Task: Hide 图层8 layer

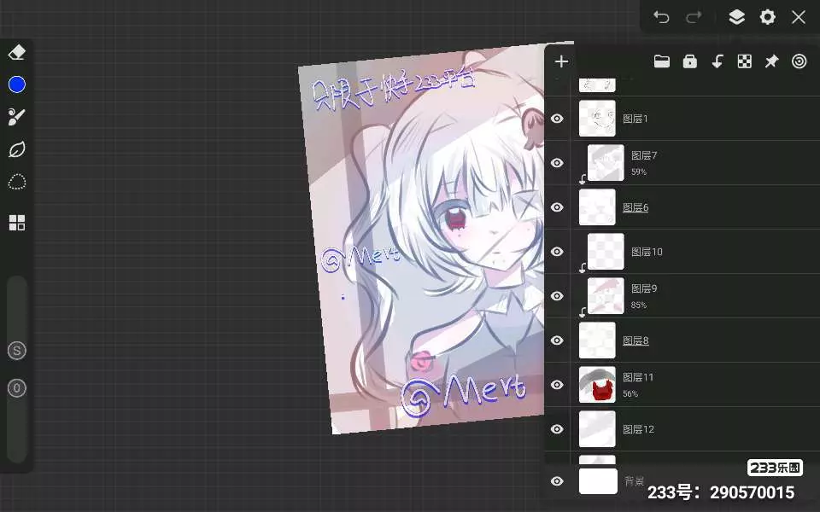Action: (557, 340)
